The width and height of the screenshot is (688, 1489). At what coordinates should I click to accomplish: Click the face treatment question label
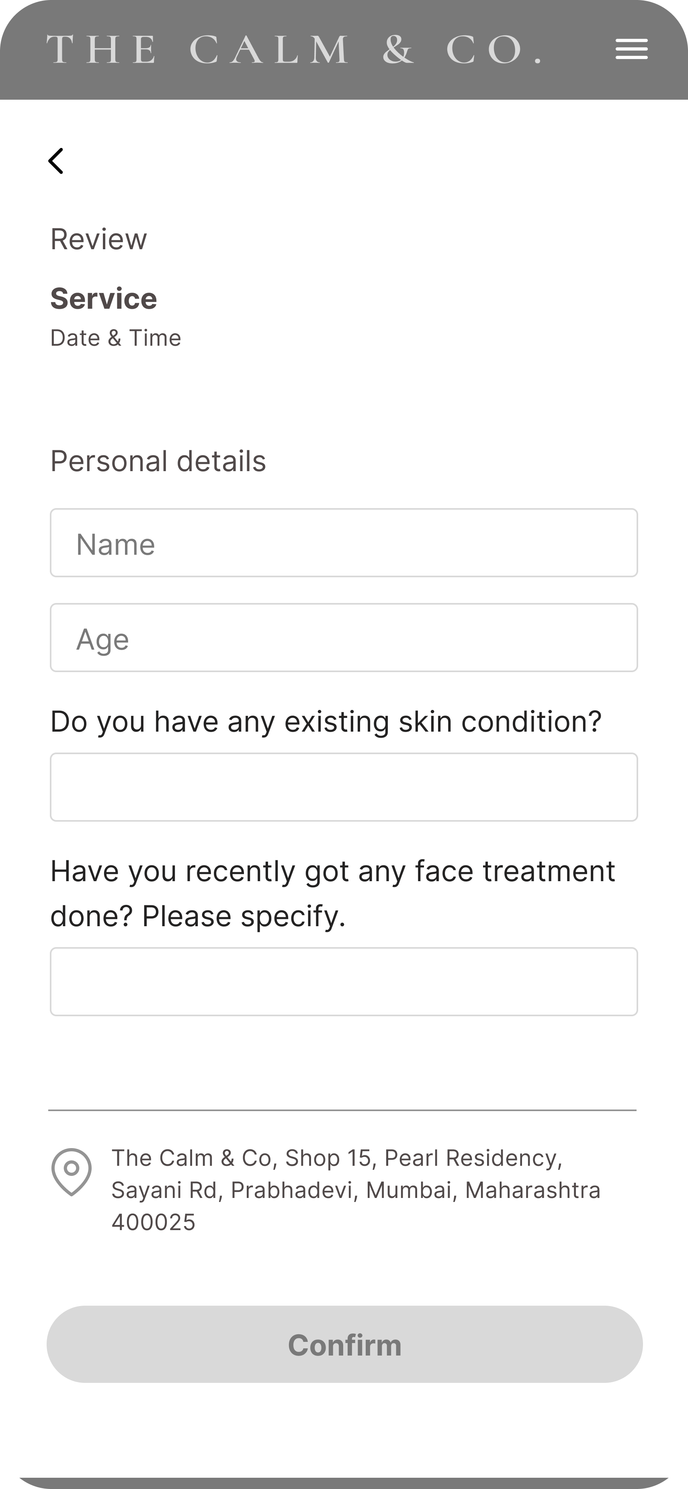tap(333, 893)
